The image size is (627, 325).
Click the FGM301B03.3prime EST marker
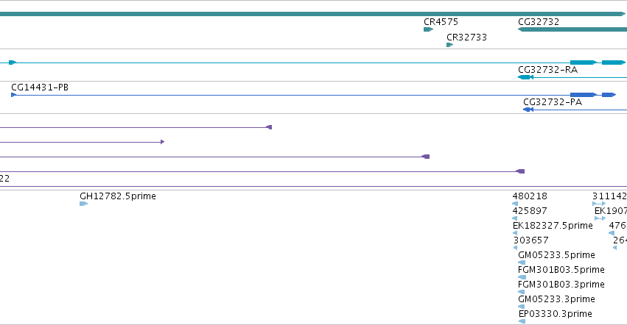pos(521,292)
